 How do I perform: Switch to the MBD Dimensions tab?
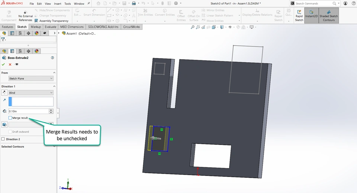(x=72, y=27)
